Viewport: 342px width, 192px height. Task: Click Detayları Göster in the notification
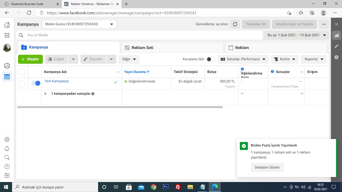(267, 167)
